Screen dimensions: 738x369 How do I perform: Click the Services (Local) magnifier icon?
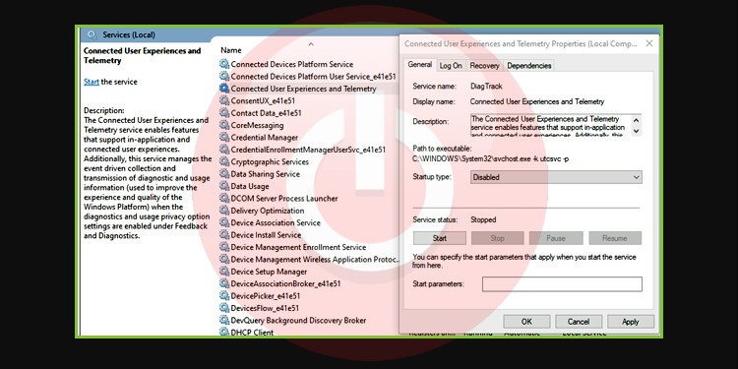pyautogui.click(x=92, y=34)
